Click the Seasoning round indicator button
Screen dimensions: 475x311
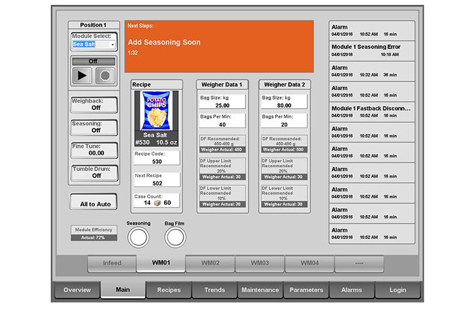click(138, 238)
